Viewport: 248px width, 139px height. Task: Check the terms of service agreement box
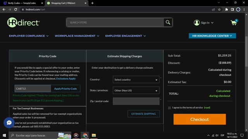(169, 108)
